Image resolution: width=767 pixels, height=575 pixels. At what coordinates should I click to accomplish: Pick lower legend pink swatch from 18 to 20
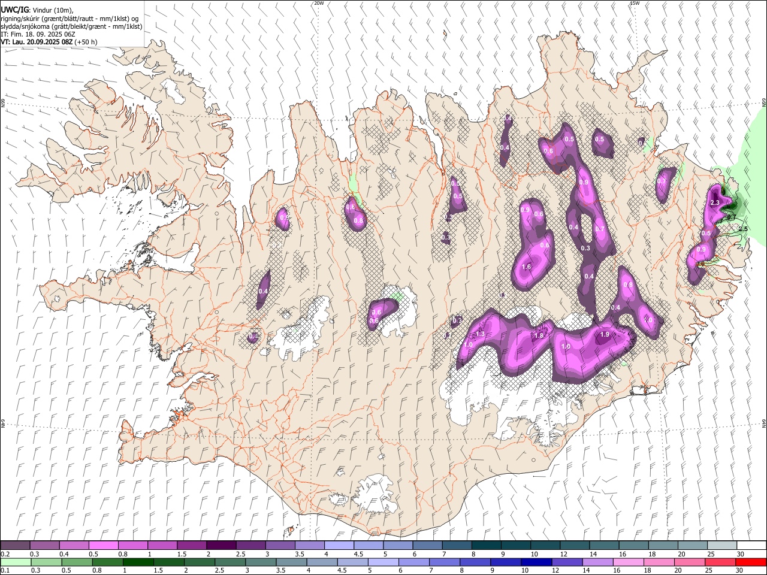[659, 562]
